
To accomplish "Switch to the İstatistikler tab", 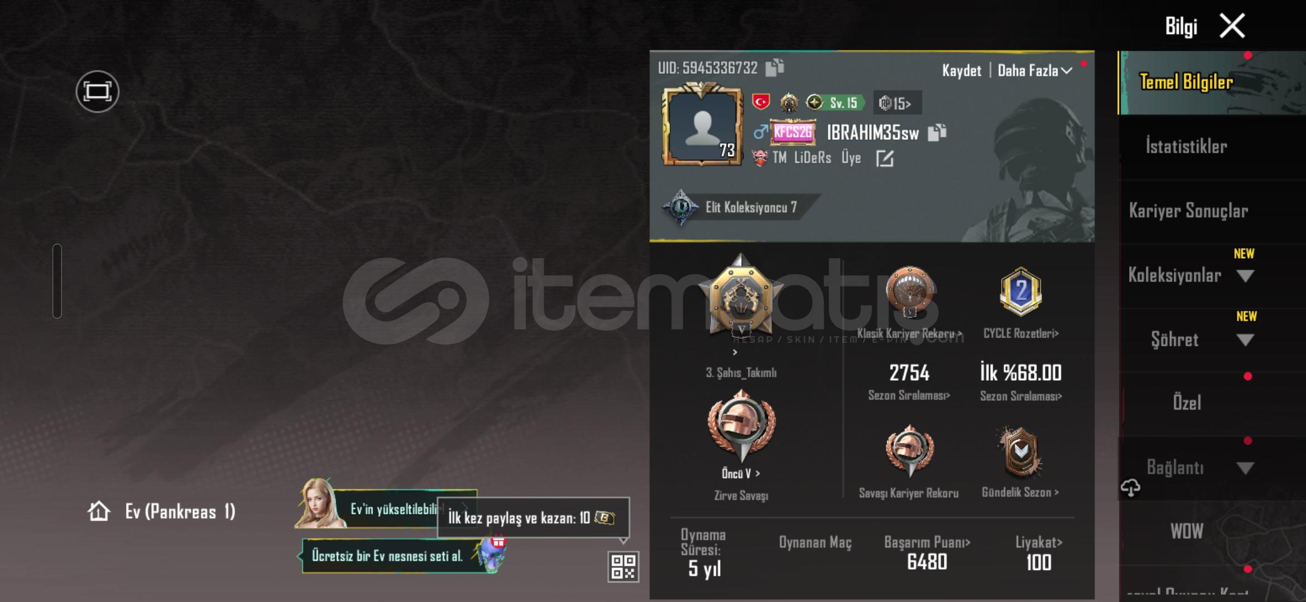I will 1186,147.
